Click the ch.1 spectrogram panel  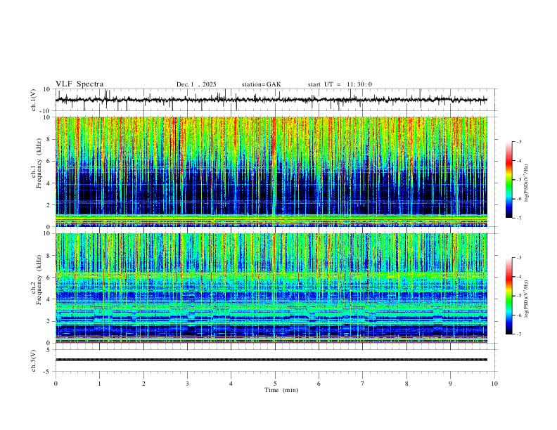point(271,171)
